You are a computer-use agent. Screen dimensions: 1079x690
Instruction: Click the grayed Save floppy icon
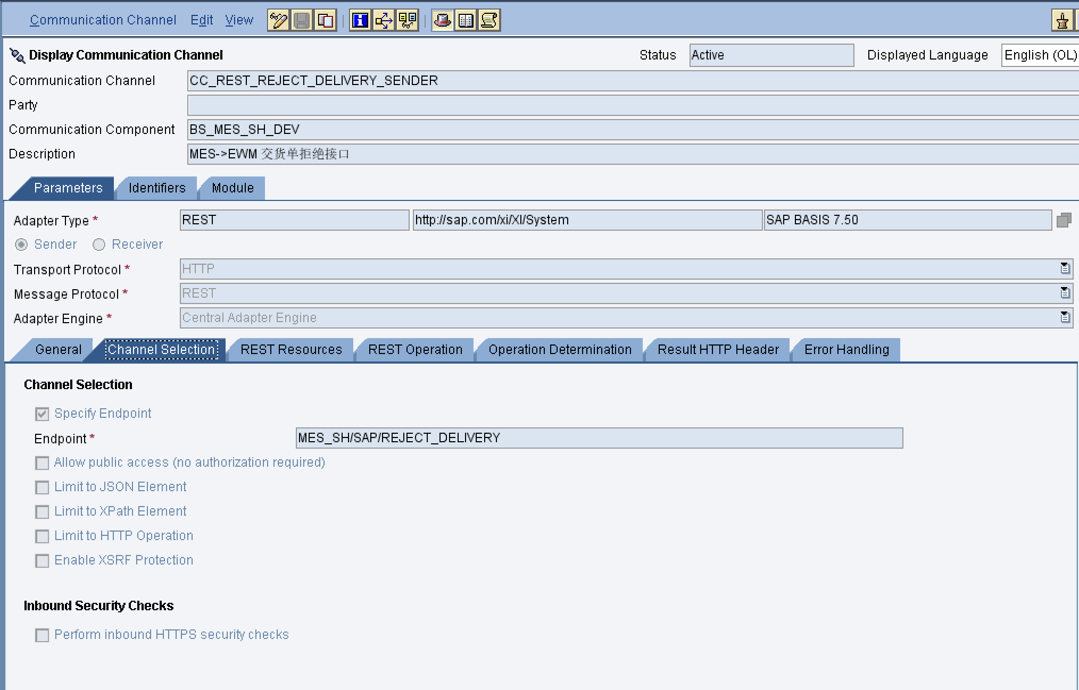point(302,21)
